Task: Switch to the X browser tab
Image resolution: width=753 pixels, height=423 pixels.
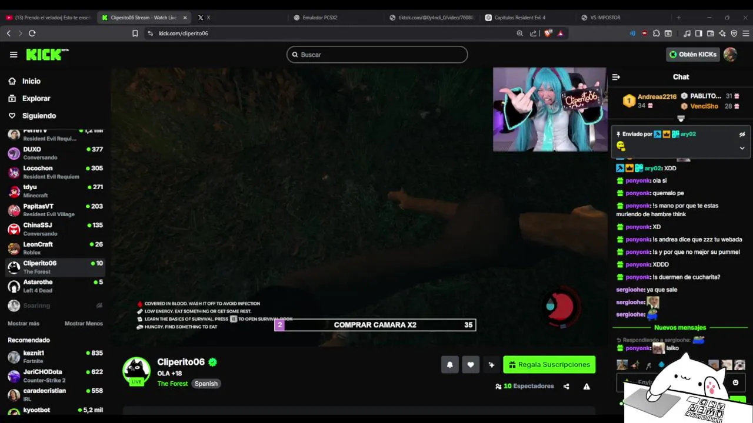Action: click(x=204, y=18)
